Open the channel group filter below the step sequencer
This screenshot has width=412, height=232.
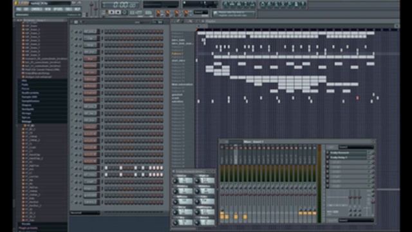[x=84, y=213]
